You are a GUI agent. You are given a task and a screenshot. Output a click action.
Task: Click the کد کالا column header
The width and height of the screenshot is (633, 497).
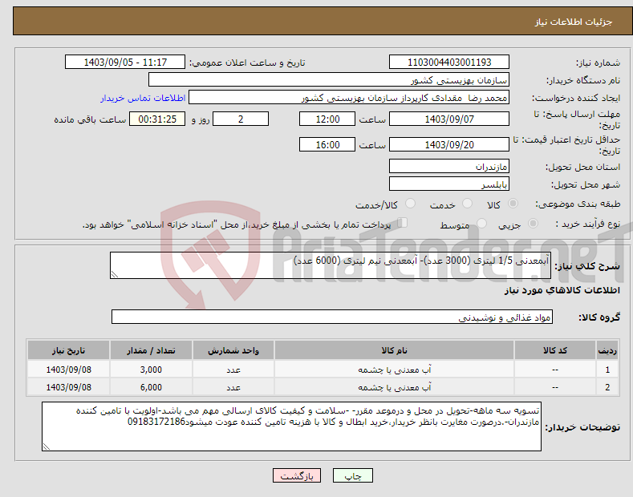pyautogui.click(x=555, y=350)
